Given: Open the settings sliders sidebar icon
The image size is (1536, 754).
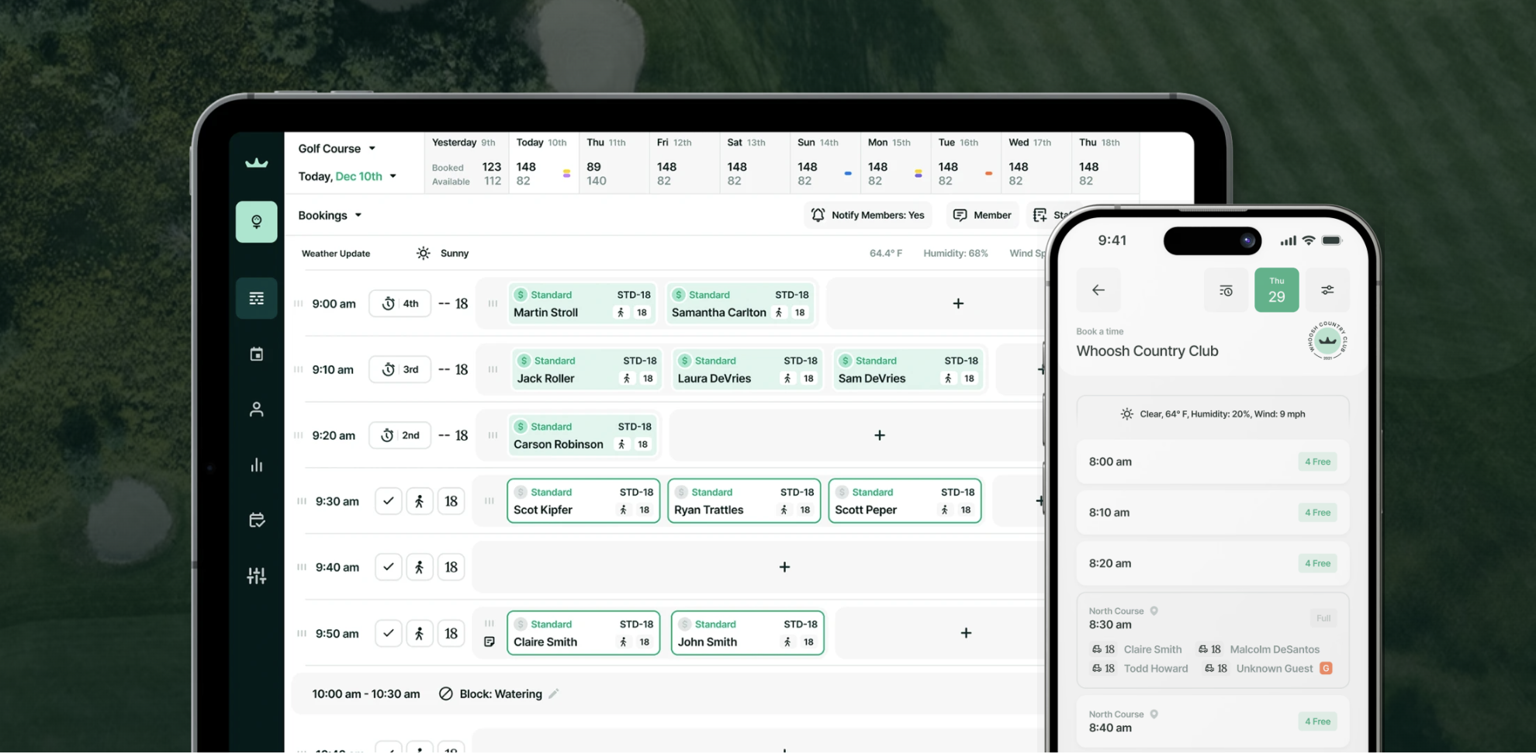Looking at the screenshot, I should (256, 576).
